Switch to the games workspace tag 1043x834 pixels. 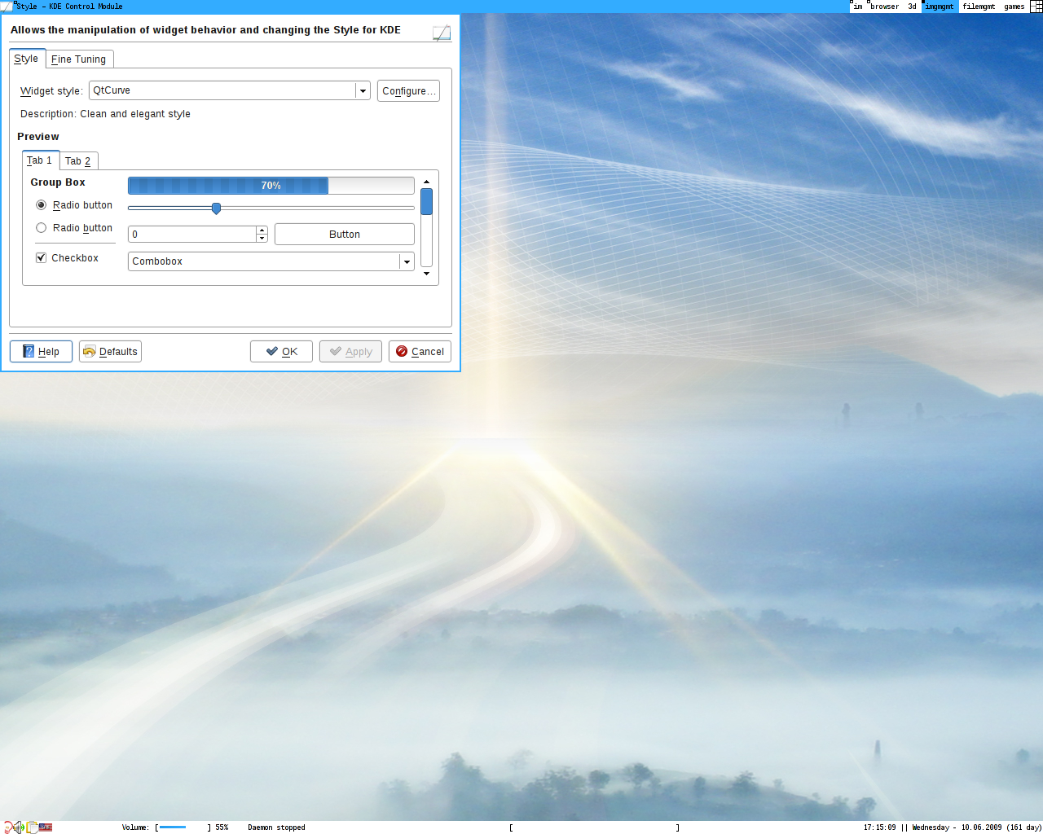click(1014, 7)
